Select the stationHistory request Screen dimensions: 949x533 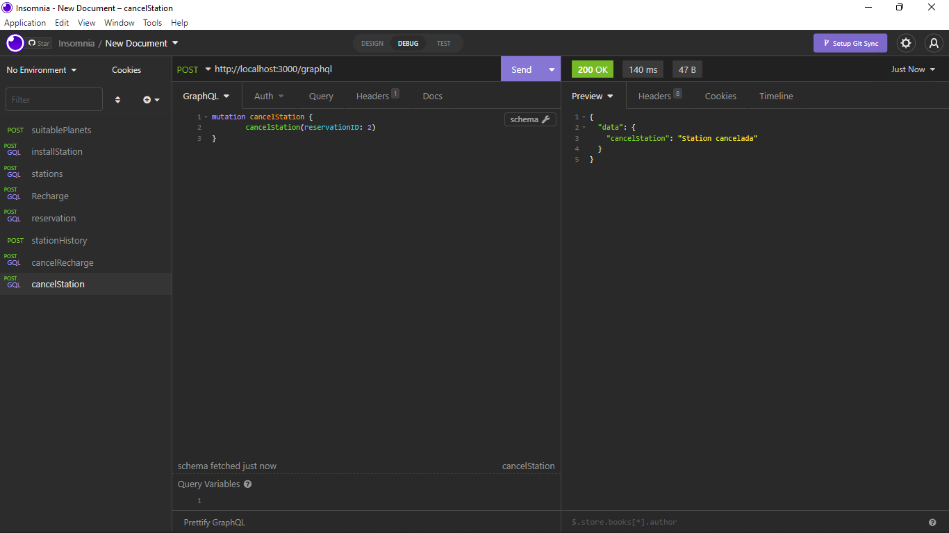(85, 240)
